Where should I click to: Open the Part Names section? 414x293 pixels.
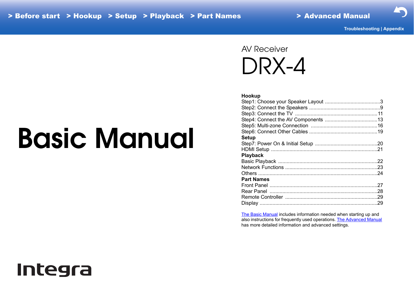pos(216,16)
